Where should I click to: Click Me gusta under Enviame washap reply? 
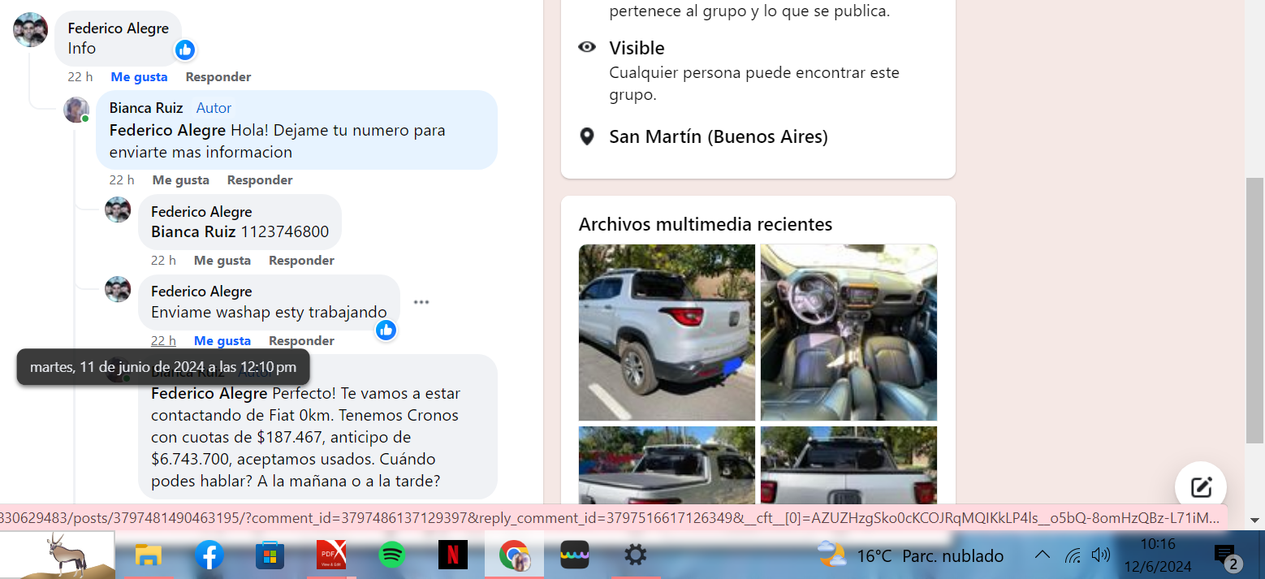click(222, 340)
